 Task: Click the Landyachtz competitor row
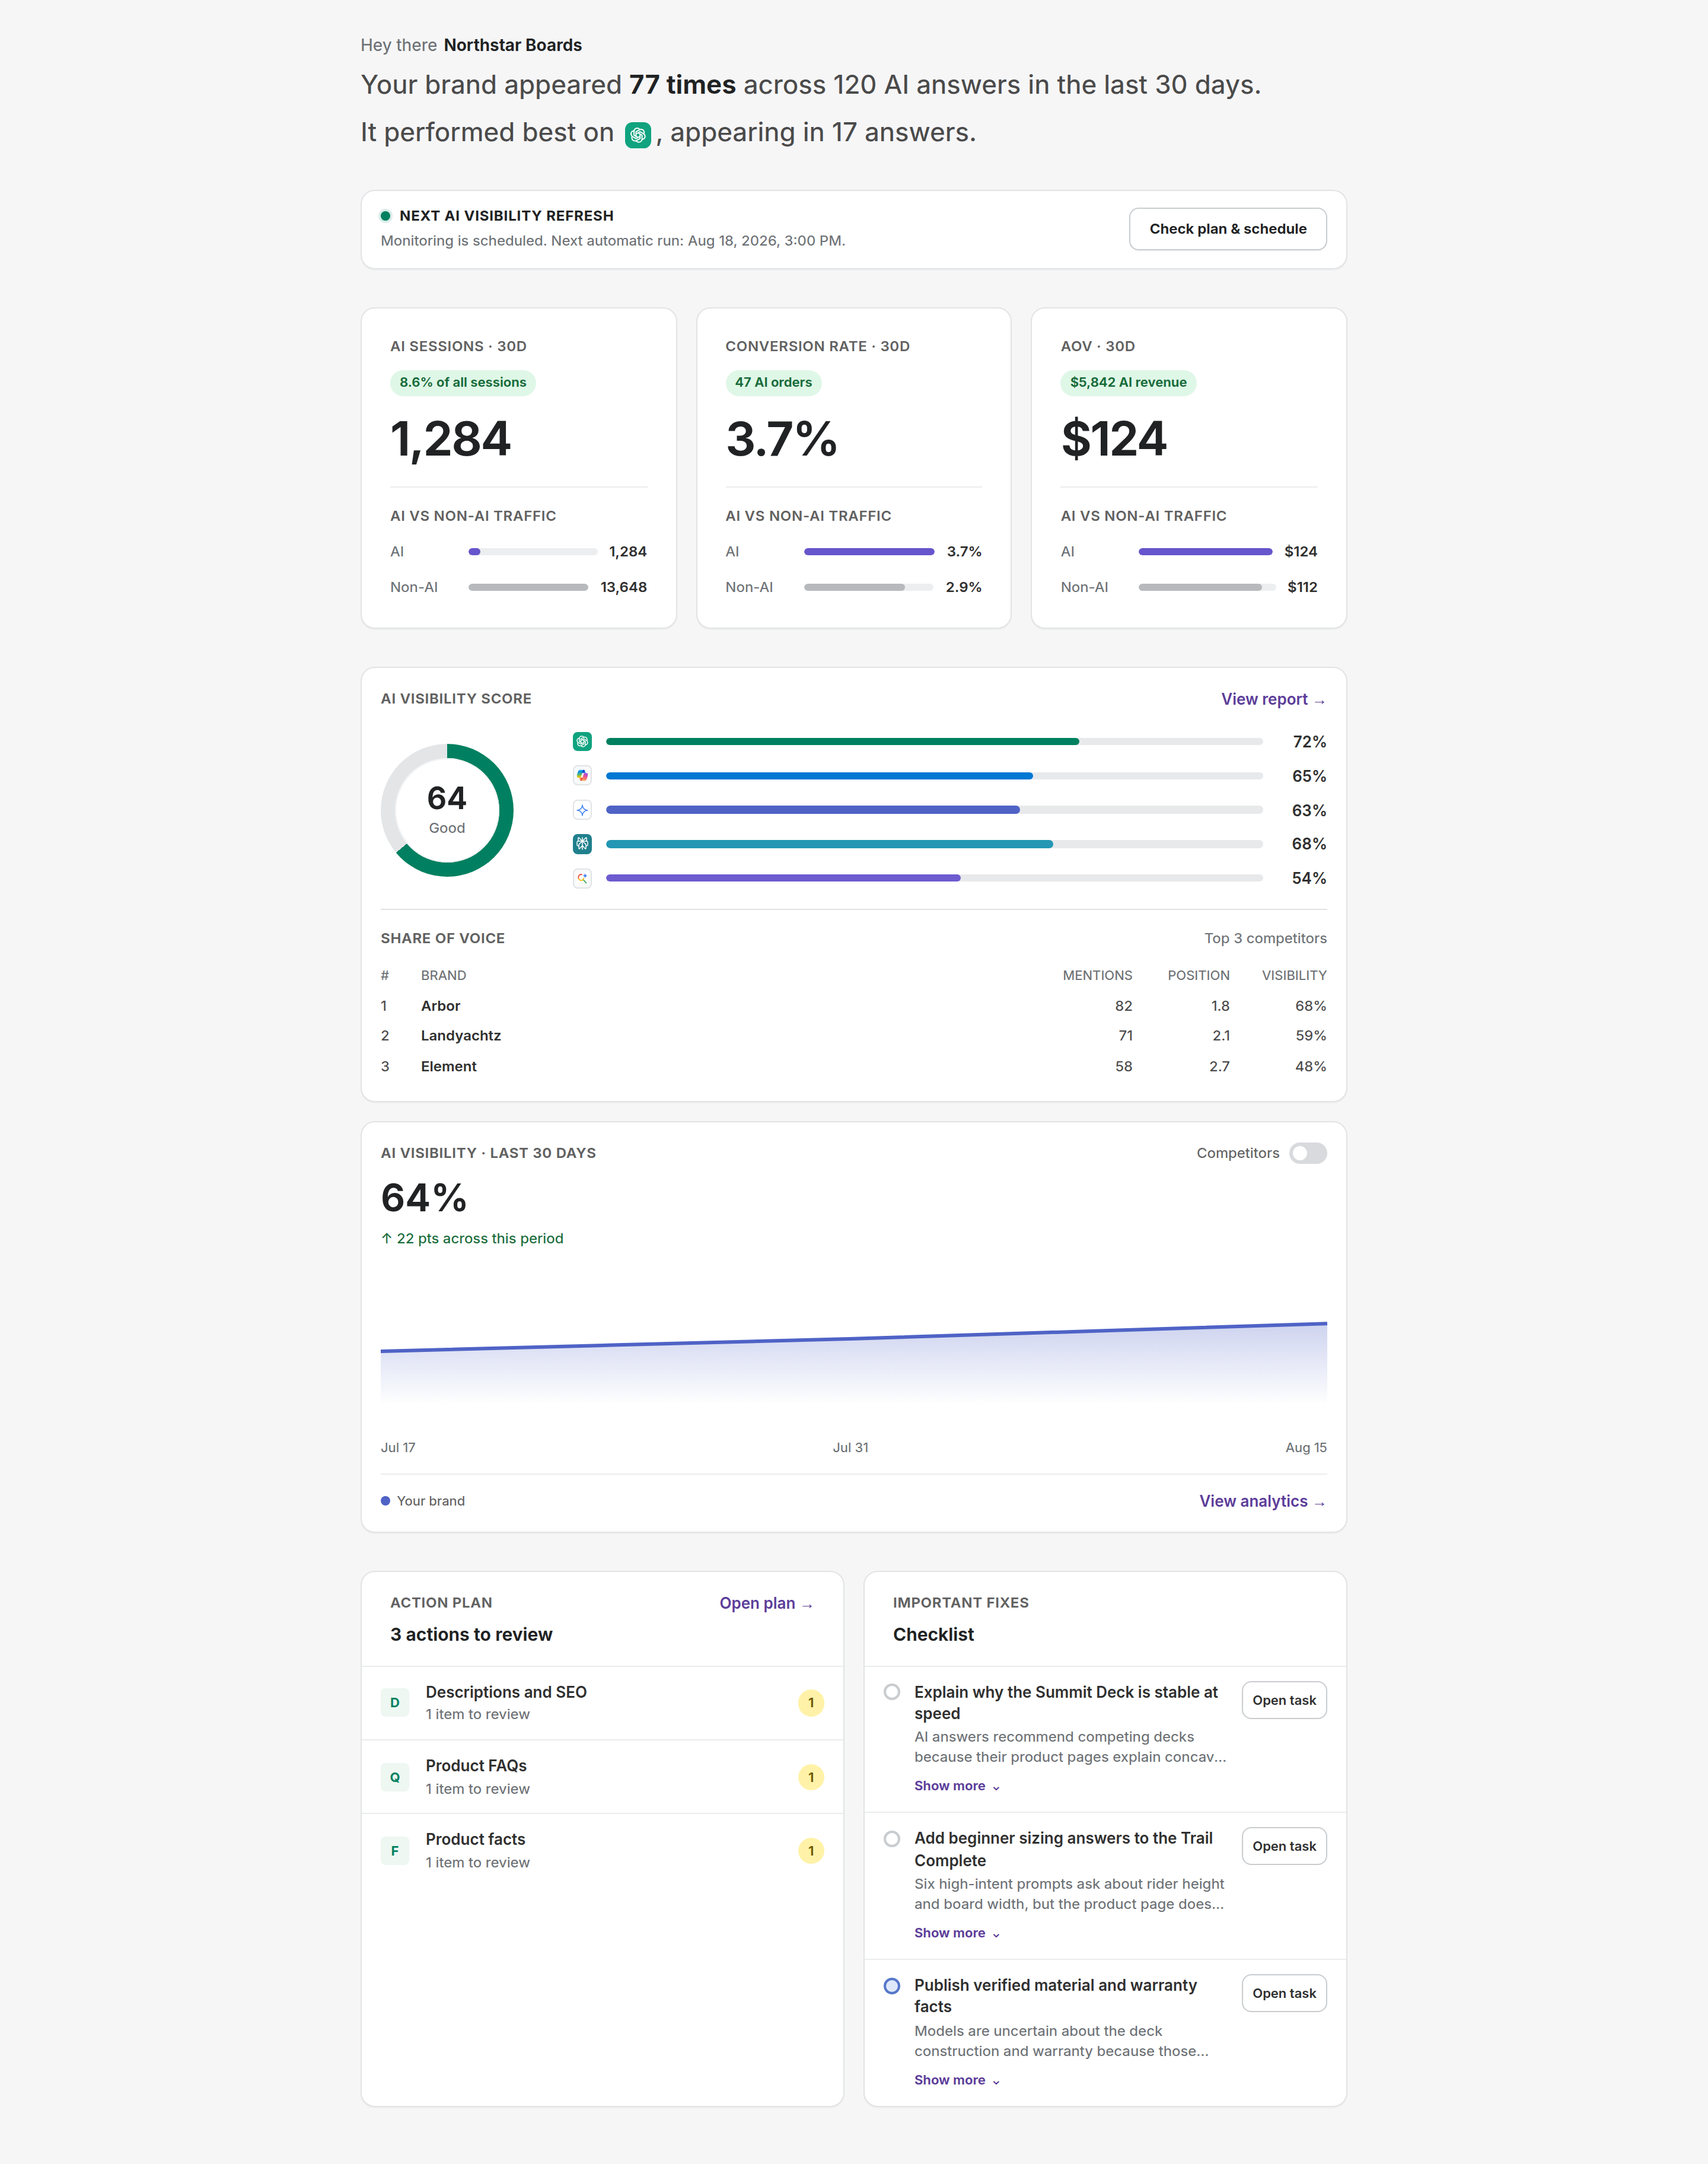coord(854,1036)
